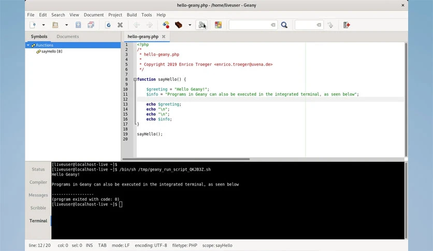The image size is (433, 251).
Task: Open the Document menu
Action: click(94, 15)
